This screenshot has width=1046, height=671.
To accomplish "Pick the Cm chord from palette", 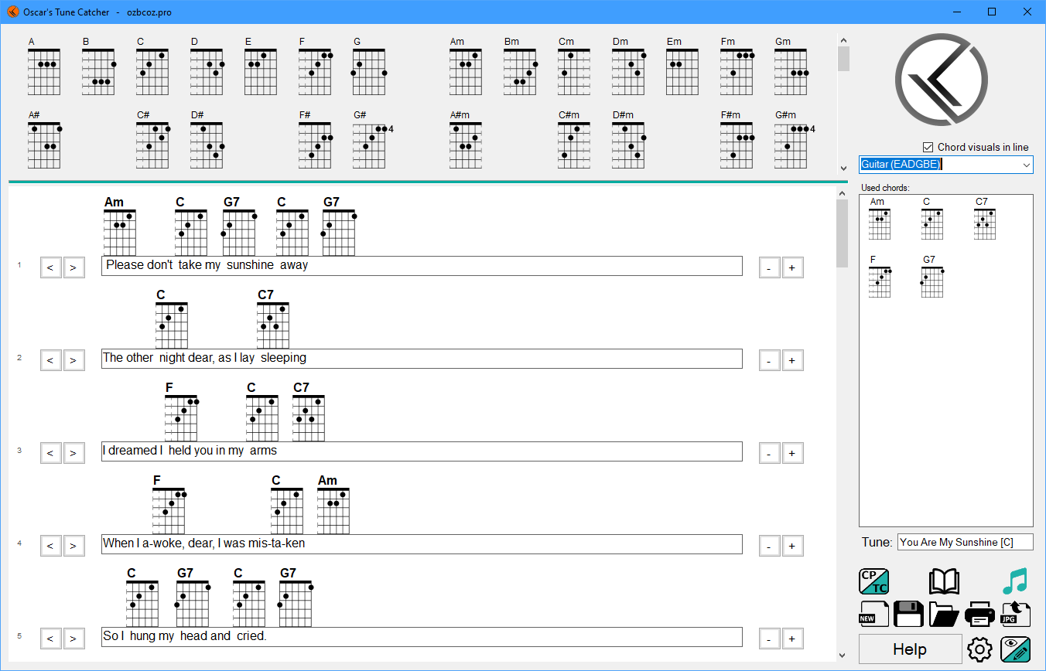I will (575, 65).
